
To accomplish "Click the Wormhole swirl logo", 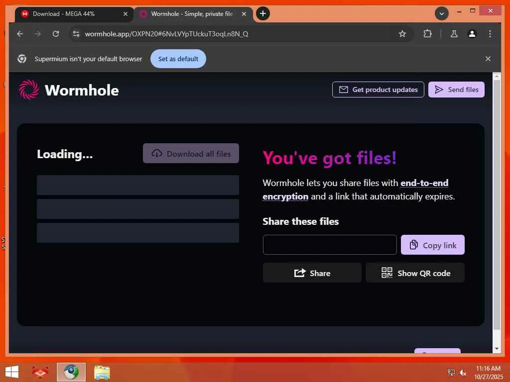I will 28,90.
